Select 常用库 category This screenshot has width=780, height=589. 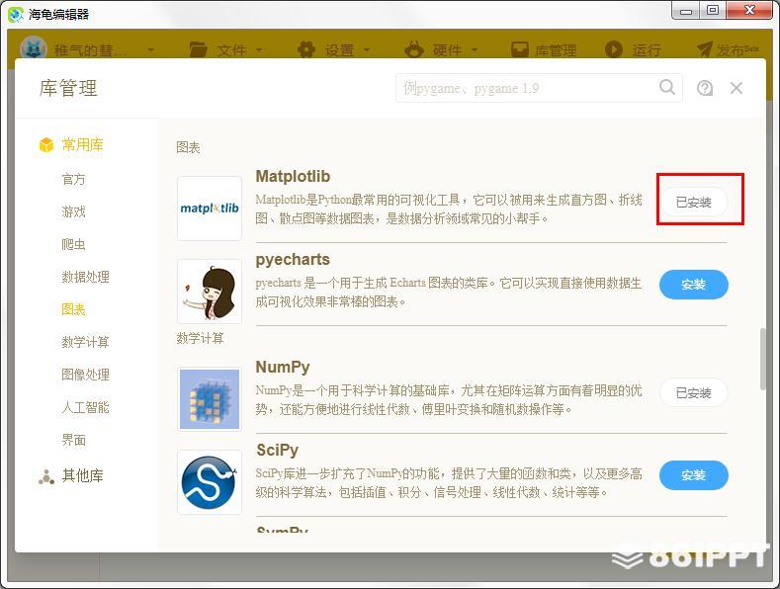[x=83, y=144]
